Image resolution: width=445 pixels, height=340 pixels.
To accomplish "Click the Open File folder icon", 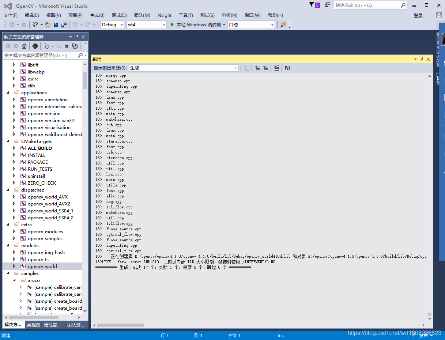I will 48,25.
